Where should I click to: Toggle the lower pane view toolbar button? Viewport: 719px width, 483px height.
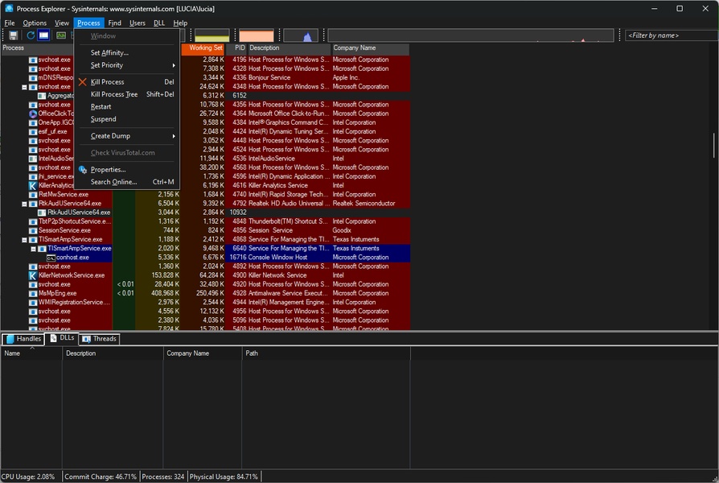pos(44,35)
